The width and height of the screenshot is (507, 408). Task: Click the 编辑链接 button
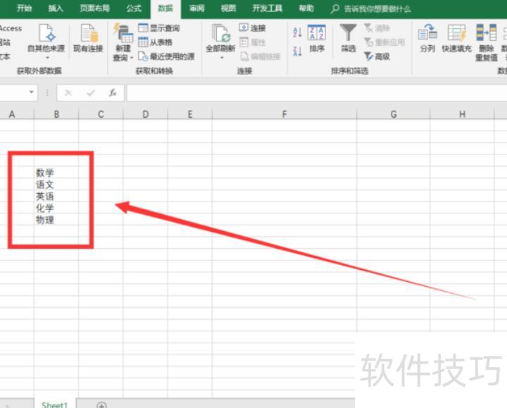pos(261,56)
